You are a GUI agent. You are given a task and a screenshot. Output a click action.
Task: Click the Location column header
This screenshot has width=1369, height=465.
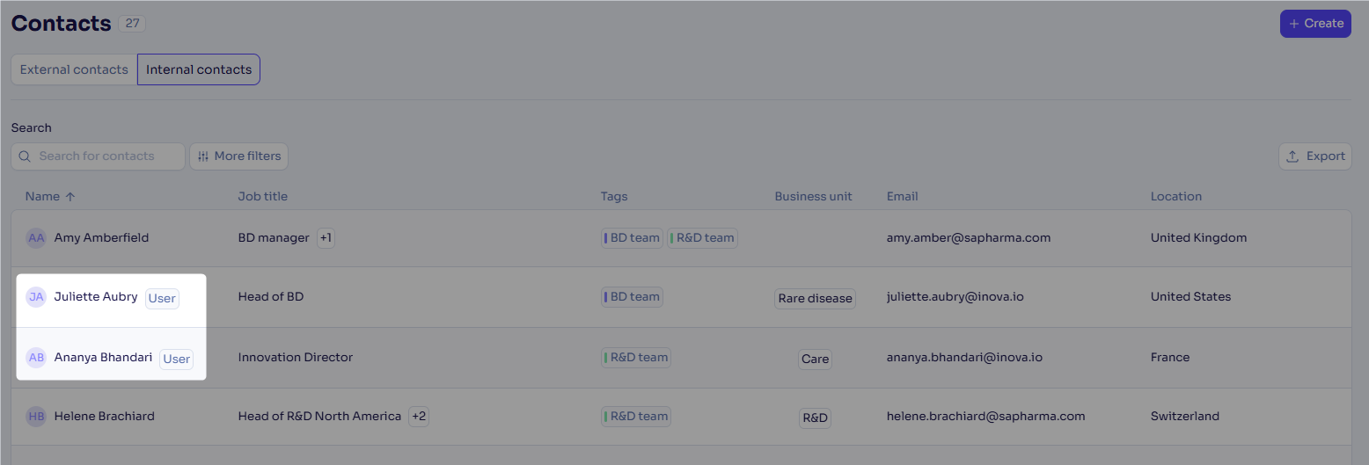click(1175, 197)
